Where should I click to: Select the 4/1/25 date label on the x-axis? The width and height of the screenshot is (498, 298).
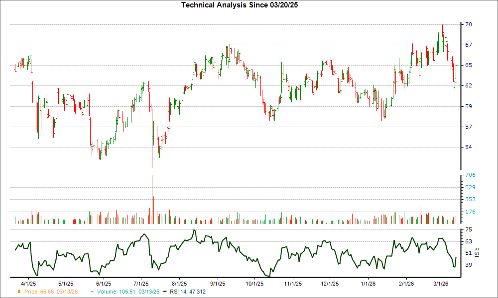29,283
